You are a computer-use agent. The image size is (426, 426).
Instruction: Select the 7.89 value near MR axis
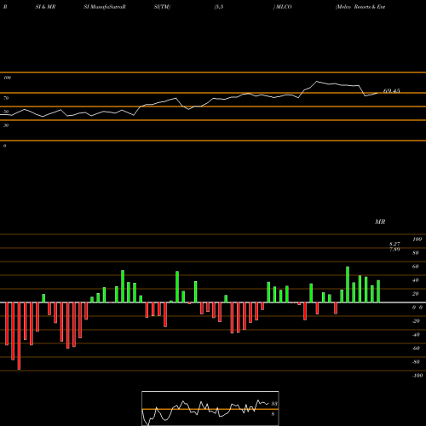394,250
